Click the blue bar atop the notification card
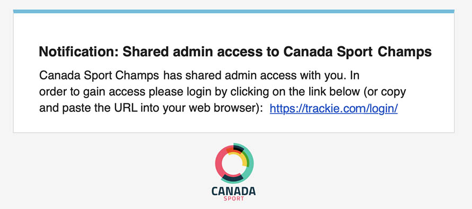 (233, 12)
